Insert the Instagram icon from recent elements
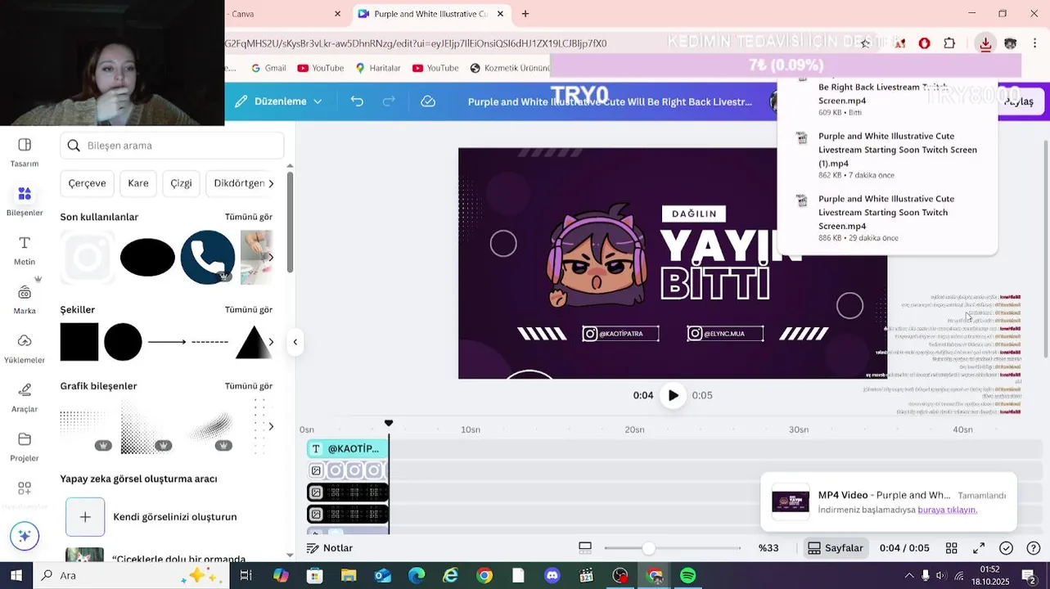Screen dimensions: 1050x589 click(x=88, y=258)
